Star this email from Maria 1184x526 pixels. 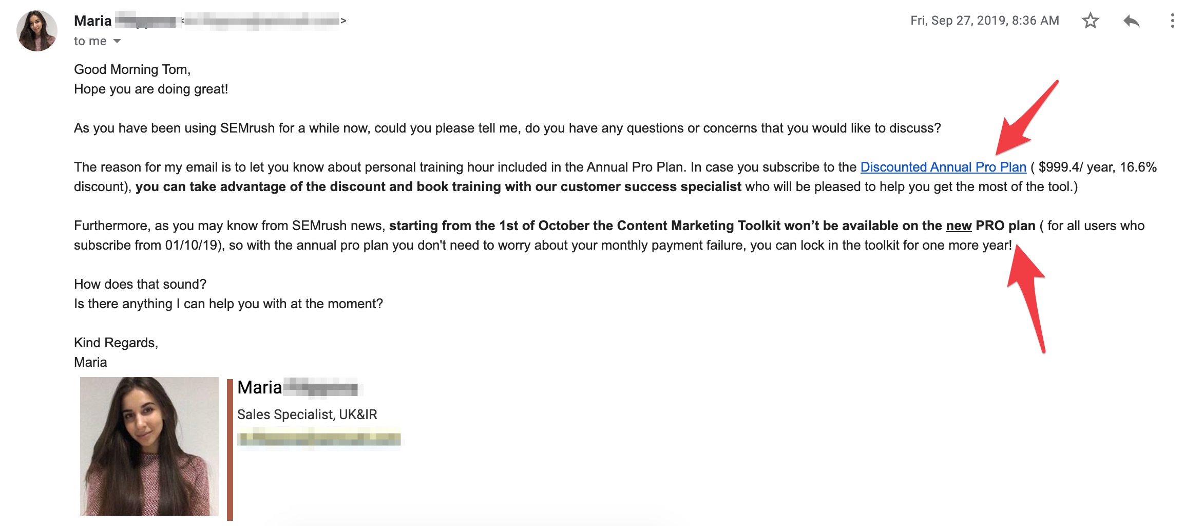[1090, 21]
